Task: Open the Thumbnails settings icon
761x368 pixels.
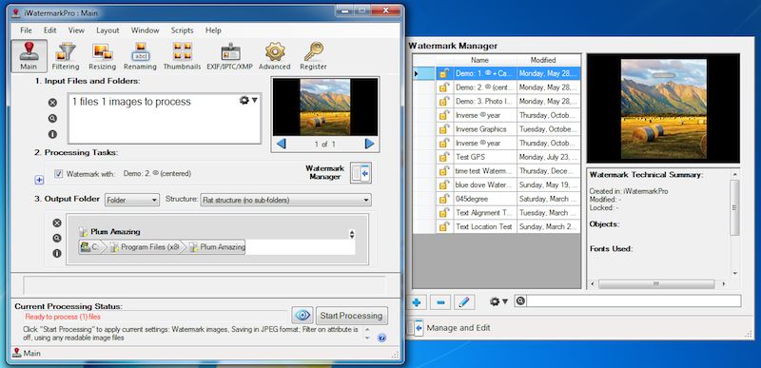Action: (x=182, y=56)
